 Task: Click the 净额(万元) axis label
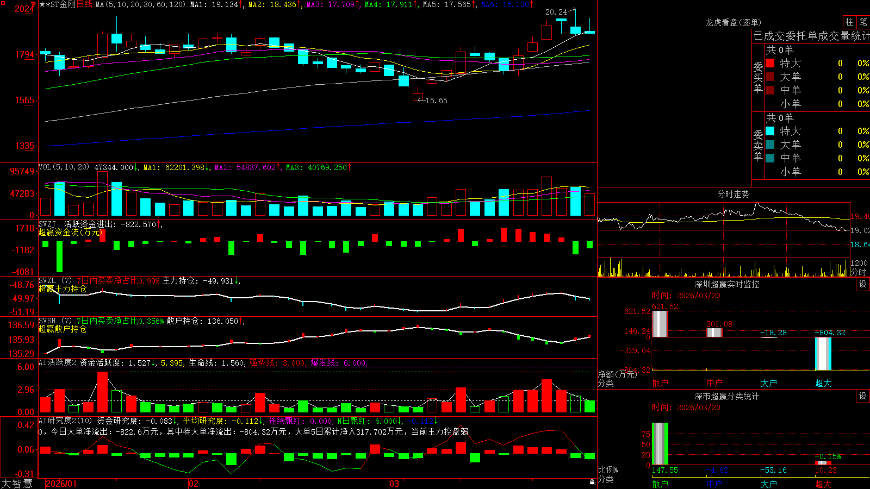pos(617,374)
